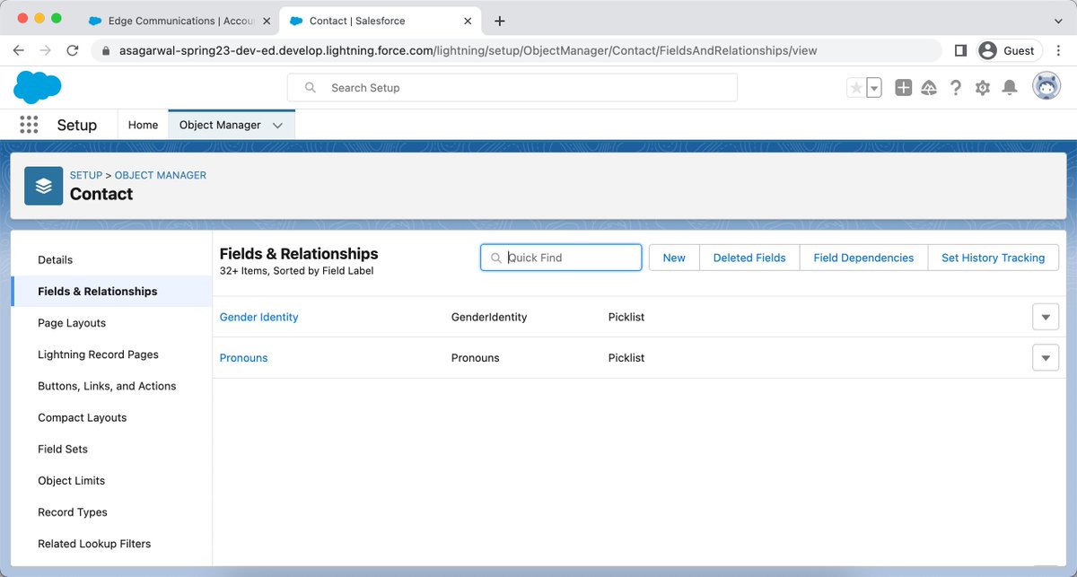
Task: Select Details in the sidebar
Action: pos(111,259)
